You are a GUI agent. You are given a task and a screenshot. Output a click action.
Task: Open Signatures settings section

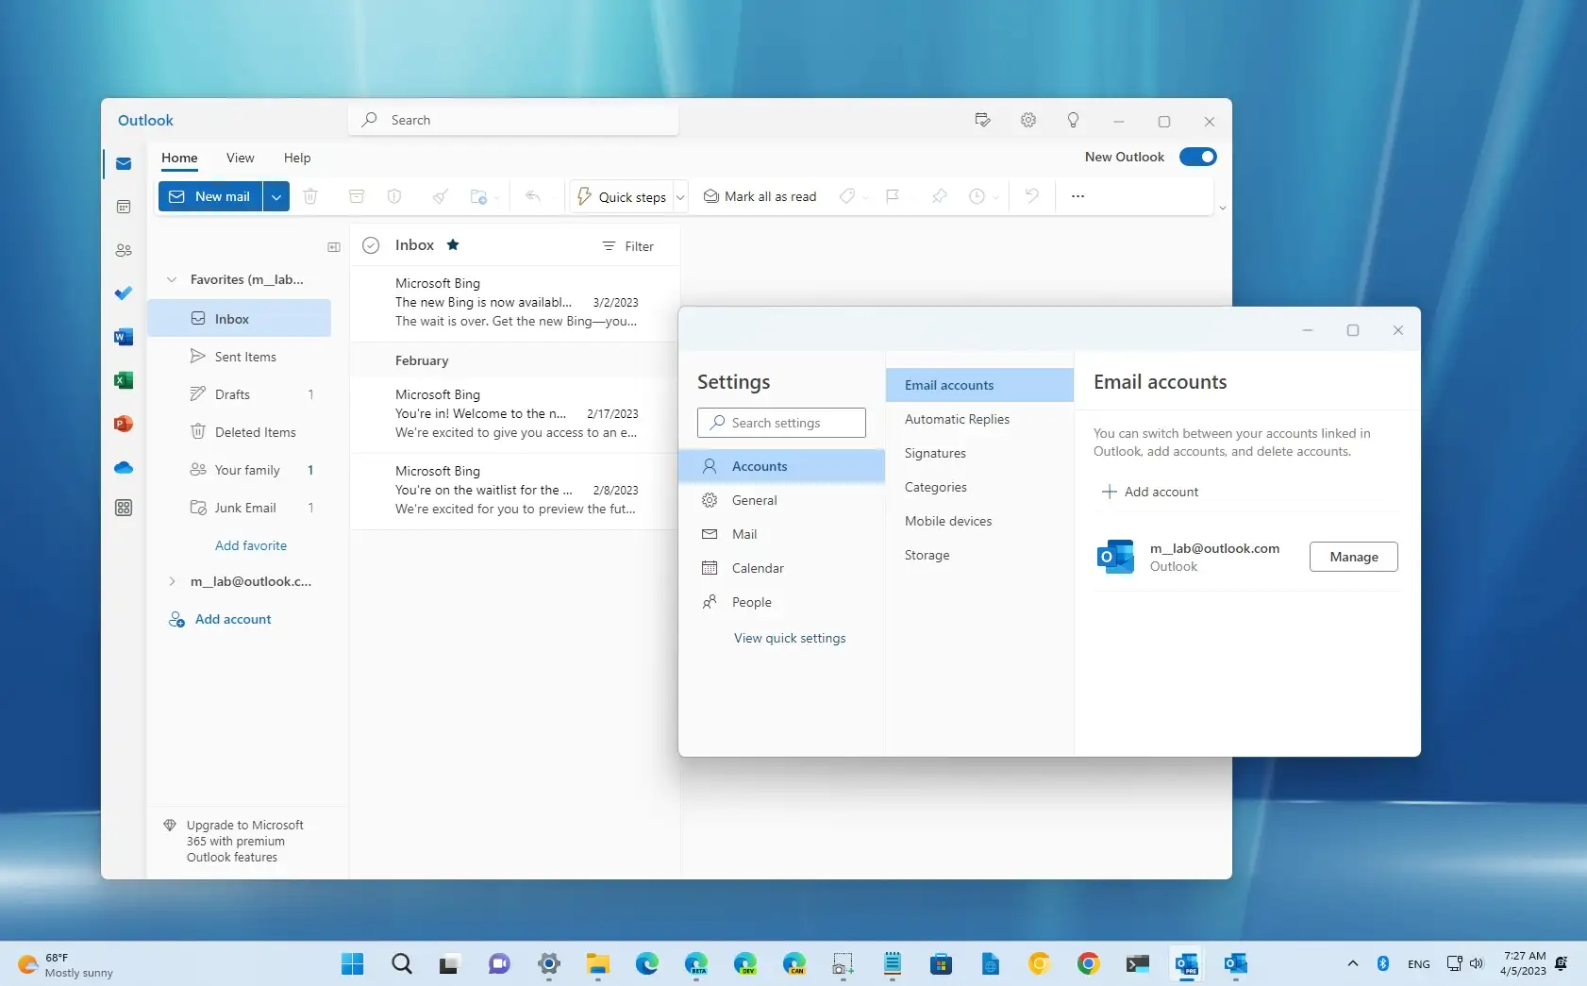979,453
